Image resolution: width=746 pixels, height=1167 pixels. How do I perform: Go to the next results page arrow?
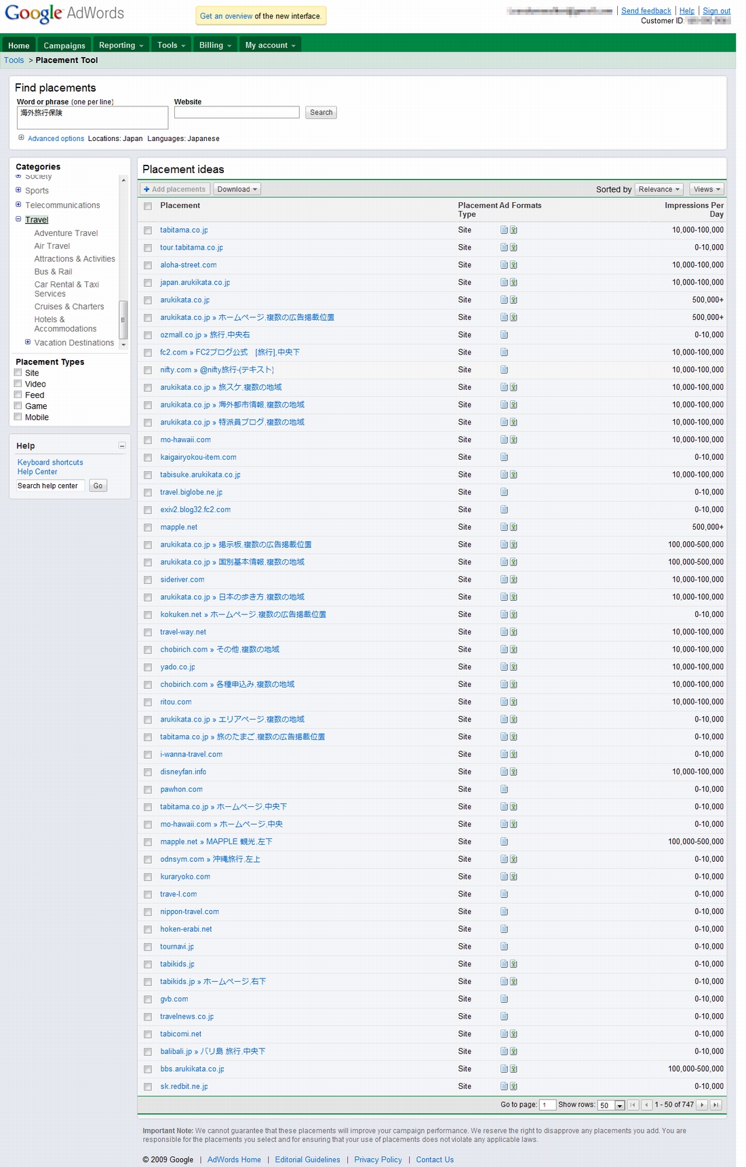coord(703,1105)
